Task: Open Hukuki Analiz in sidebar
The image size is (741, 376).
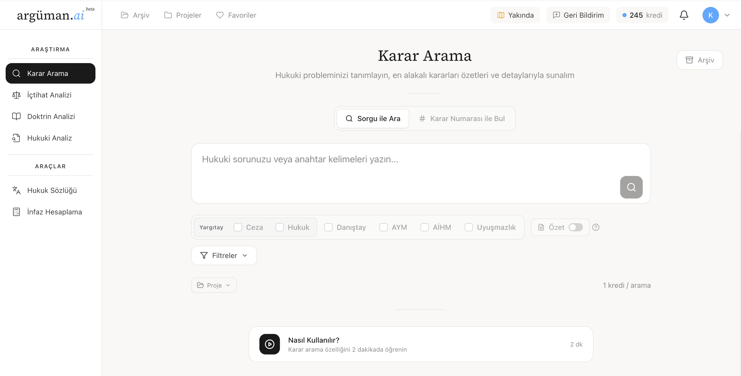Action: pos(50,138)
